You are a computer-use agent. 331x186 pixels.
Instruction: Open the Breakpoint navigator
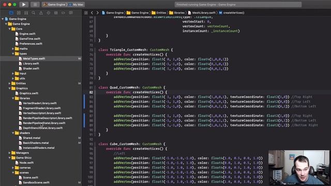point(63,13)
